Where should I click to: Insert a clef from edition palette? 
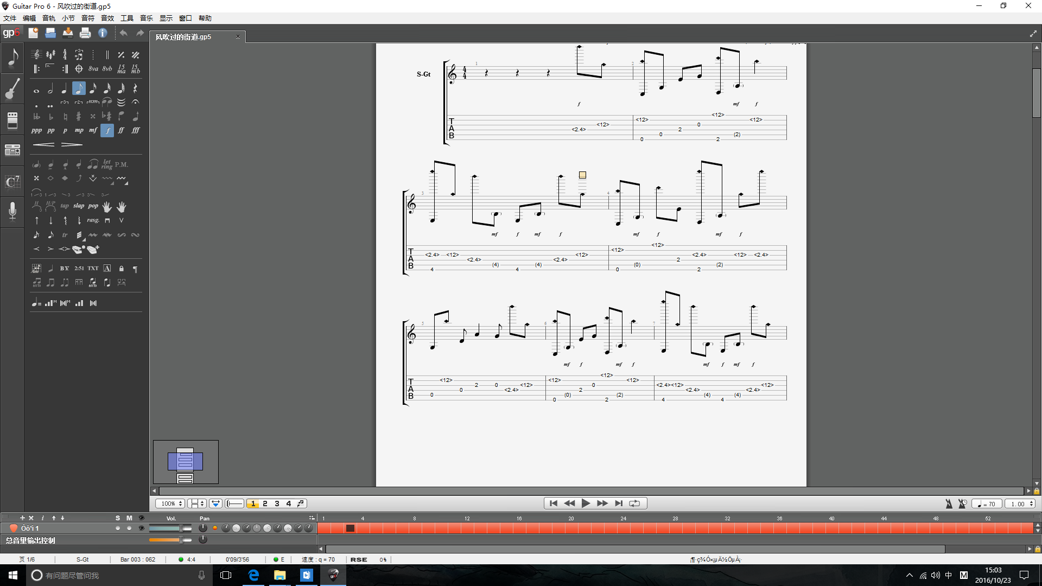[36, 55]
